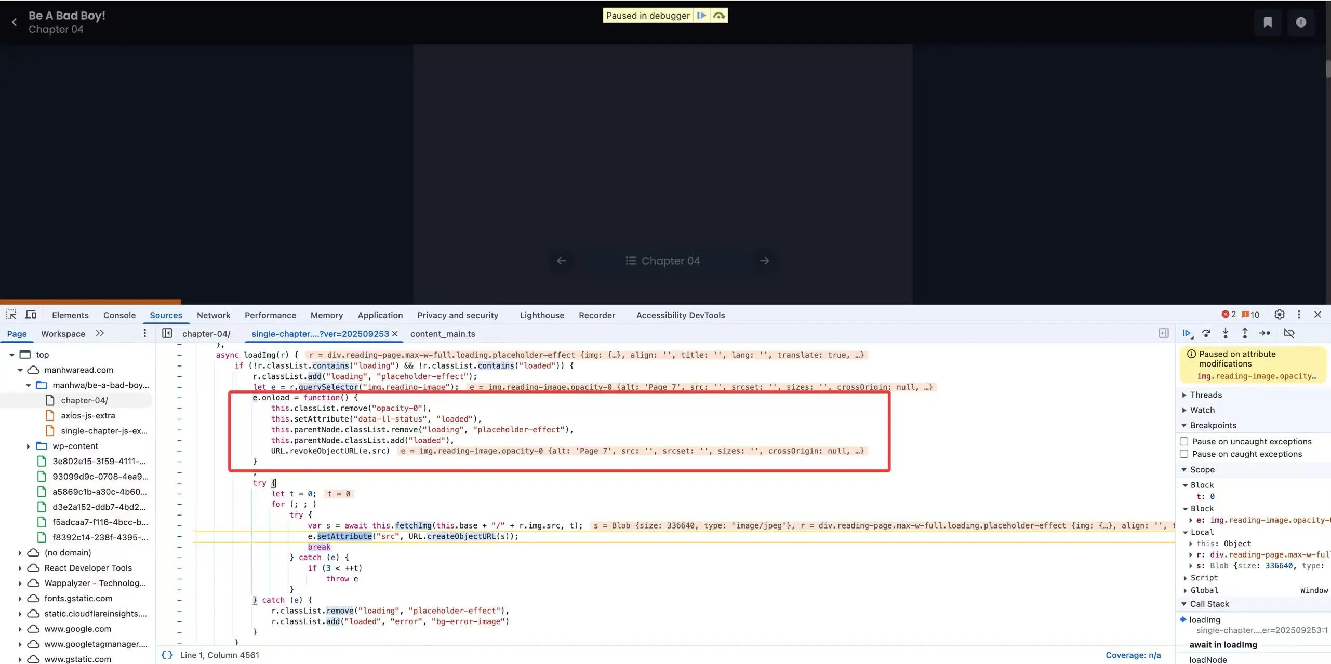Enable Pause on caught exceptions
The width and height of the screenshot is (1331, 664).
point(1184,454)
